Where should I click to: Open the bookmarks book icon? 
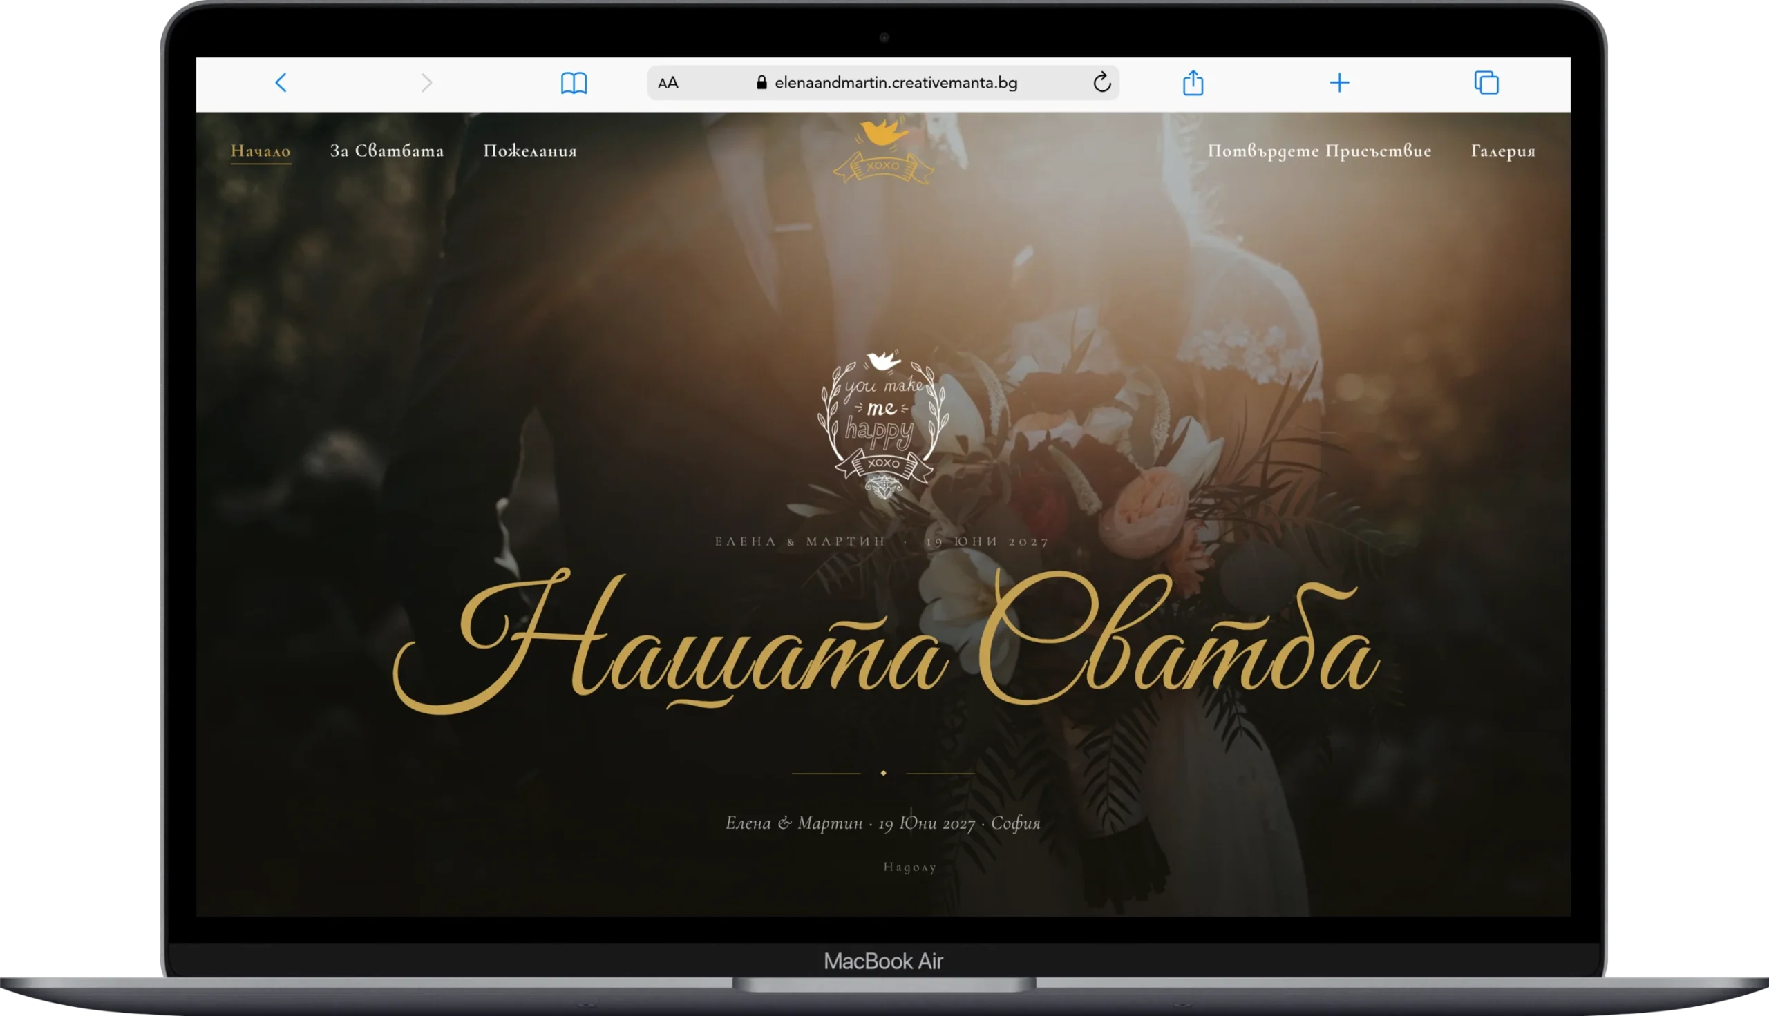pos(574,83)
